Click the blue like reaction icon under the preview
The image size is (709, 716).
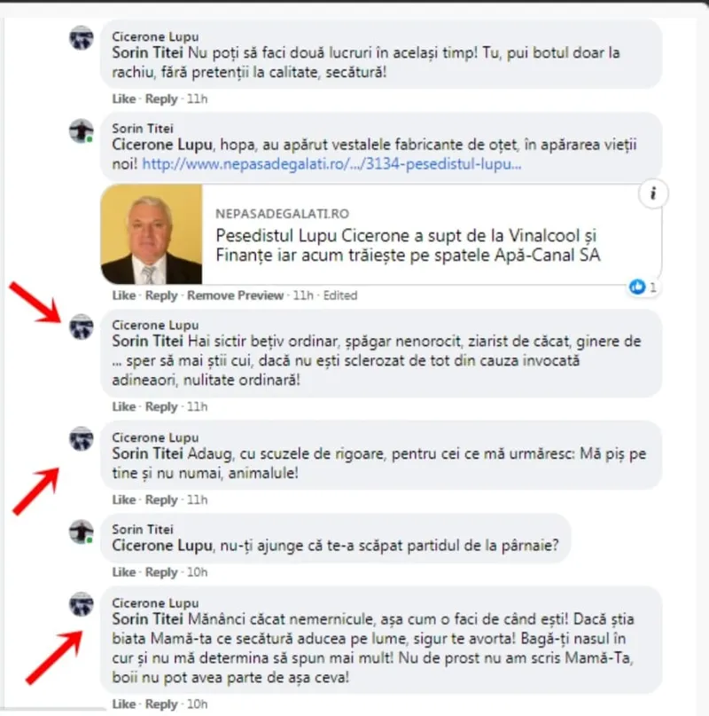point(637,287)
